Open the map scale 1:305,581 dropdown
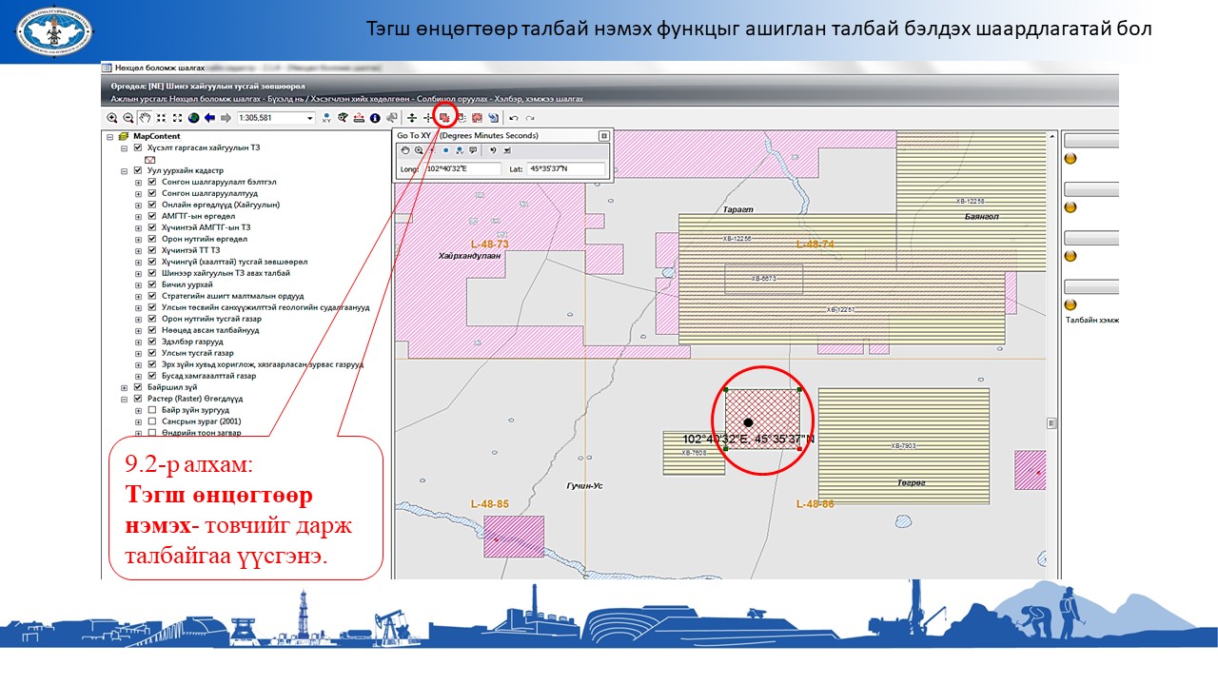The height and width of the screenshot is (685, 1218). pos(309,118)
